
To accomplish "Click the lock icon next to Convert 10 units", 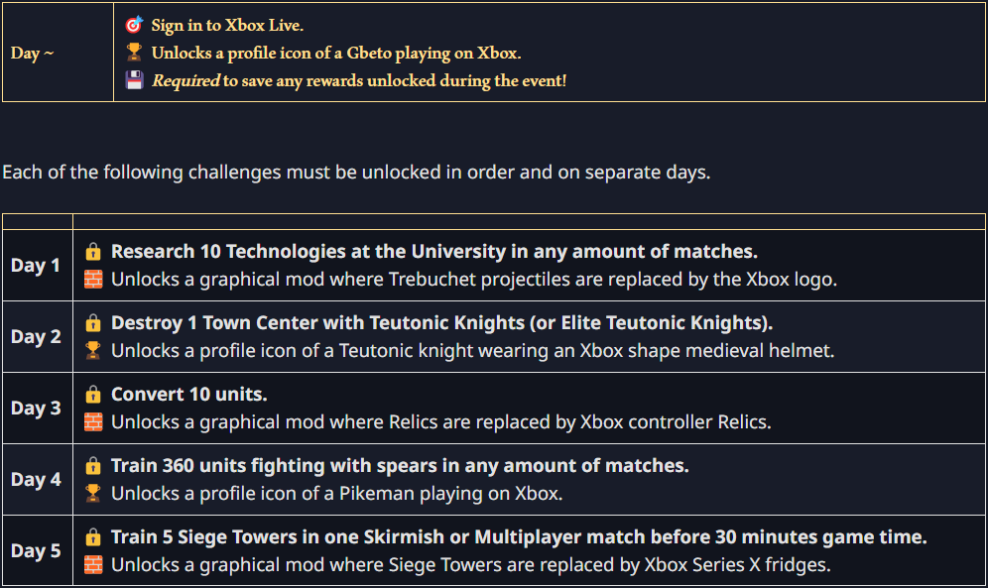I will tap(93, 394).
